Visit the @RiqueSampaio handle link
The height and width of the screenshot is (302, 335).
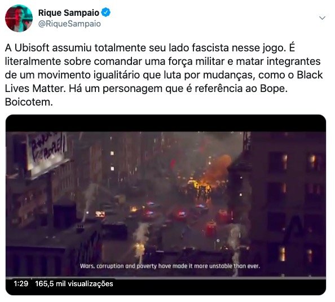(69, 24)
